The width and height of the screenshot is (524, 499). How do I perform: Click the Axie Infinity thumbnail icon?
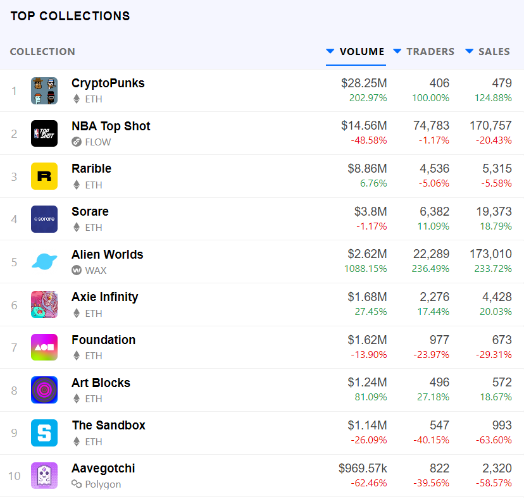click(x=44, y=304)
